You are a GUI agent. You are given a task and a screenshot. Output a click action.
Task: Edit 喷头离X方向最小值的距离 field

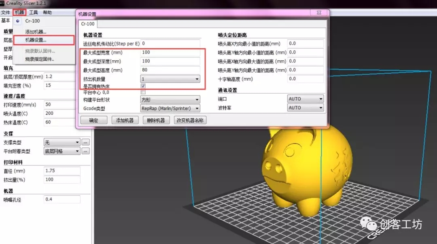click(305, 43)
